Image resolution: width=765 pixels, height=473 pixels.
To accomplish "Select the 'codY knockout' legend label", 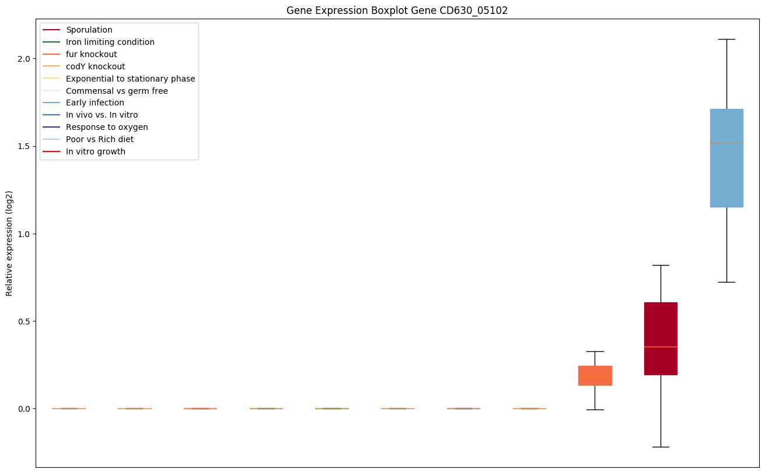I will 95,66.
